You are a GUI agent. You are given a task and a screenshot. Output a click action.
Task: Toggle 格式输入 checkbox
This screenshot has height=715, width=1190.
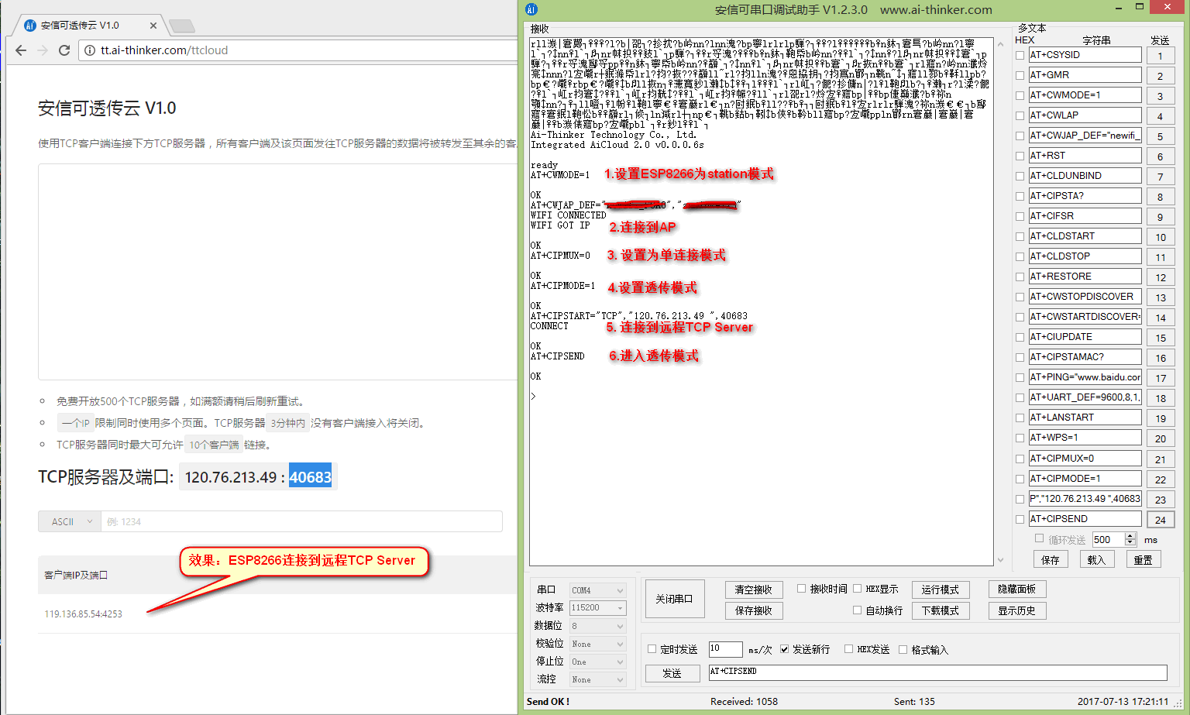point(903,649)
